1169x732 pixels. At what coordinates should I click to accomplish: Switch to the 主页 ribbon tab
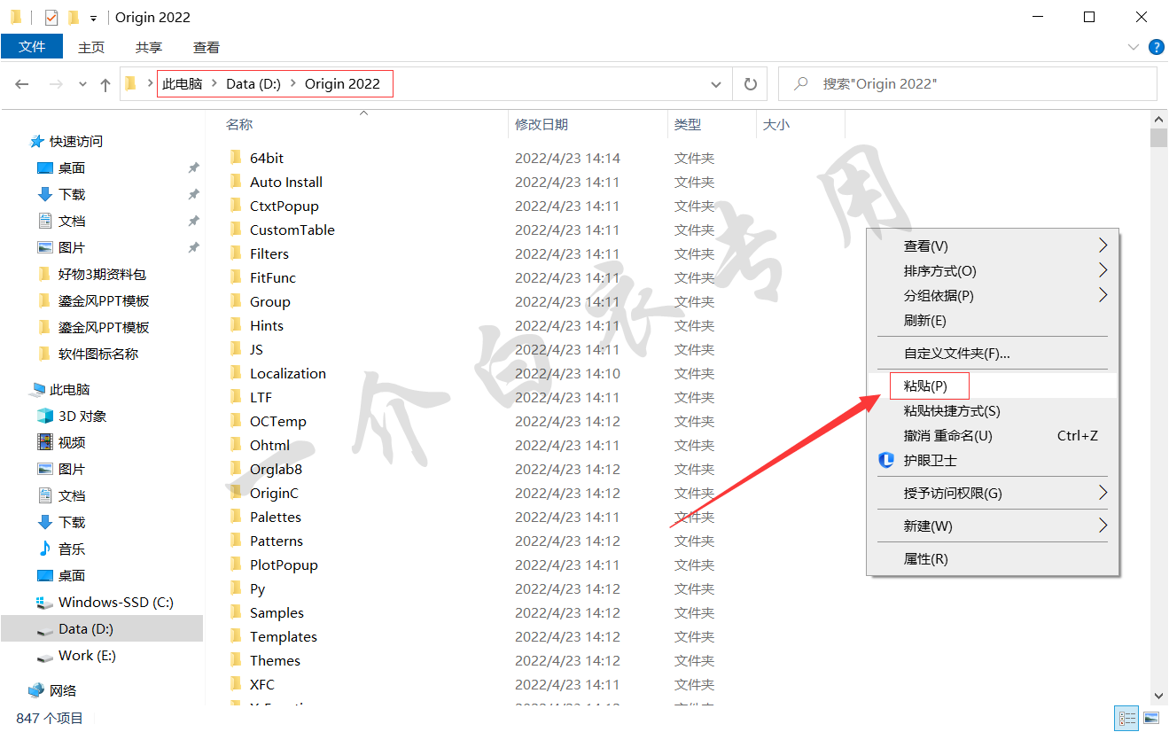point(91,47)
